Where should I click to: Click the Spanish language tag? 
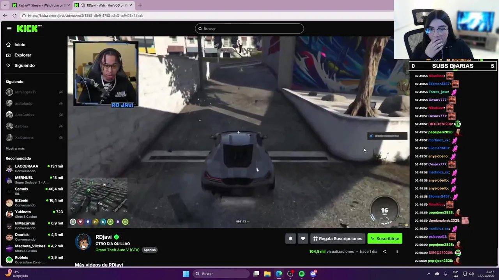150,250
